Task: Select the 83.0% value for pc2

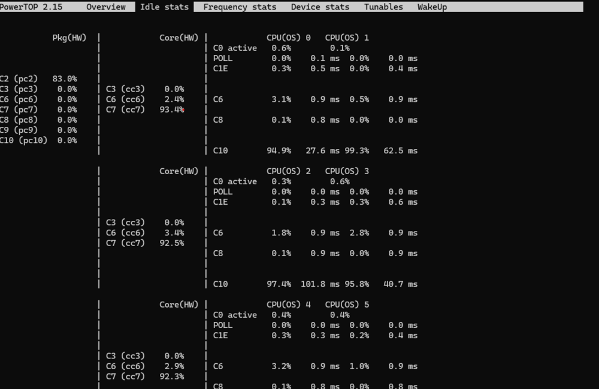Action: [65, 78]
